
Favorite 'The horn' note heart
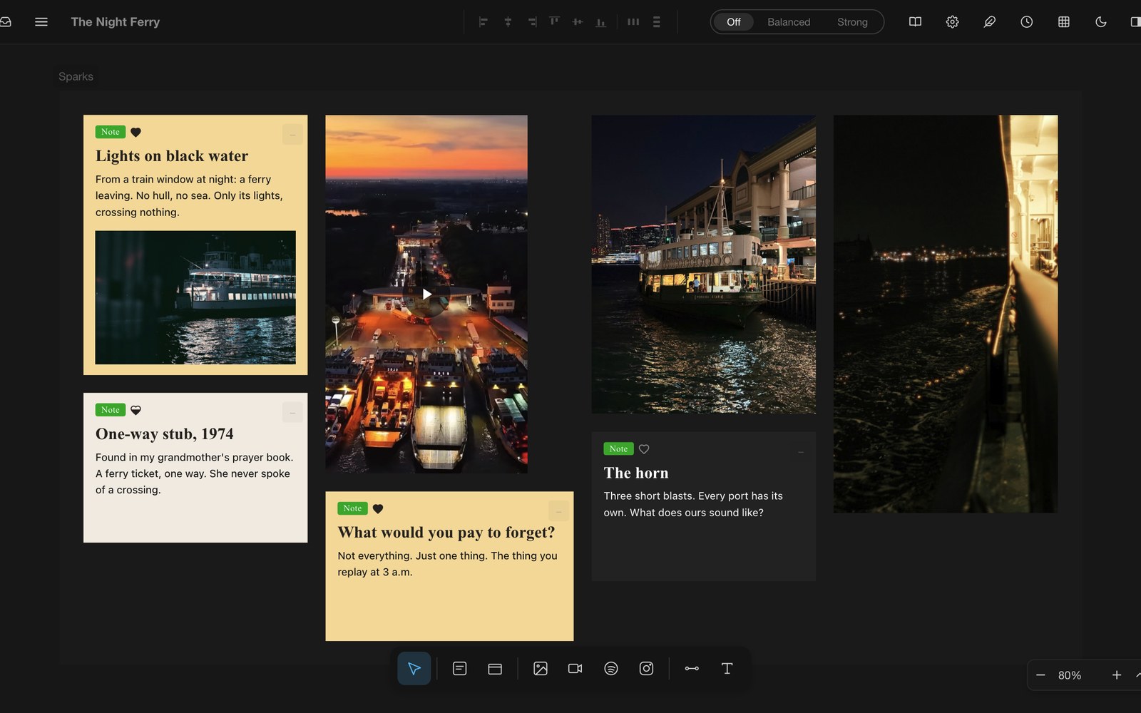click(x=644, y=449)
